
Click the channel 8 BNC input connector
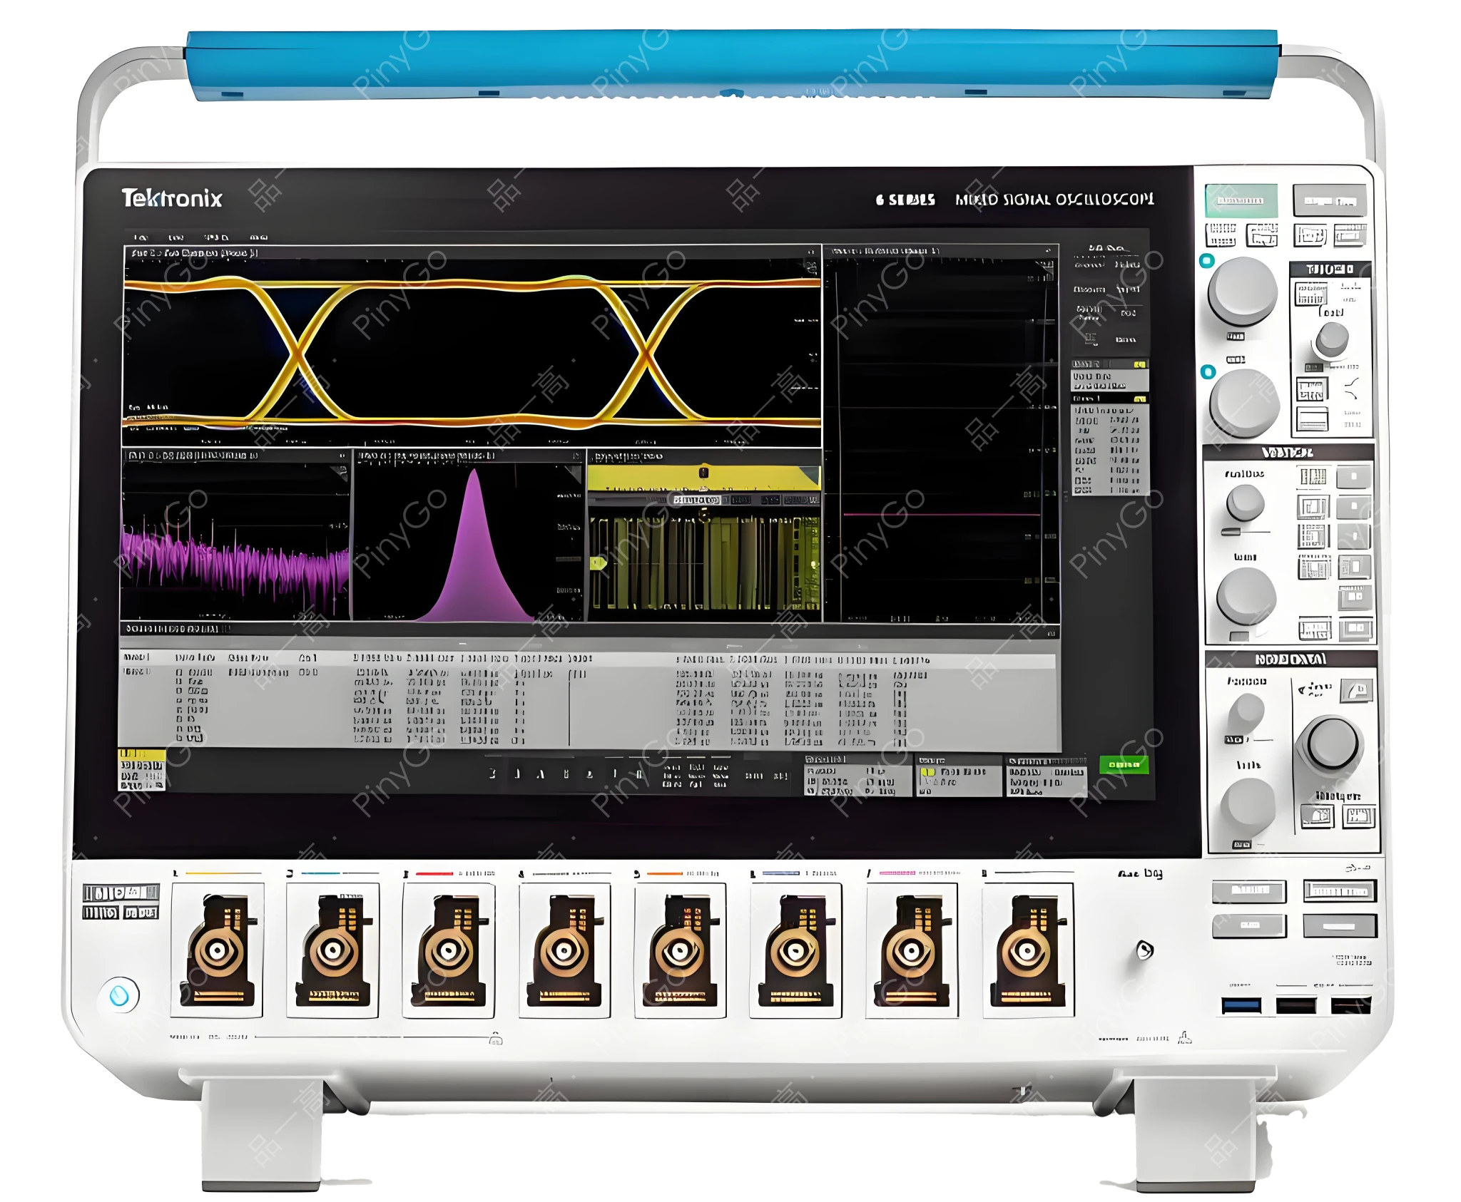tap(1026, 950)
